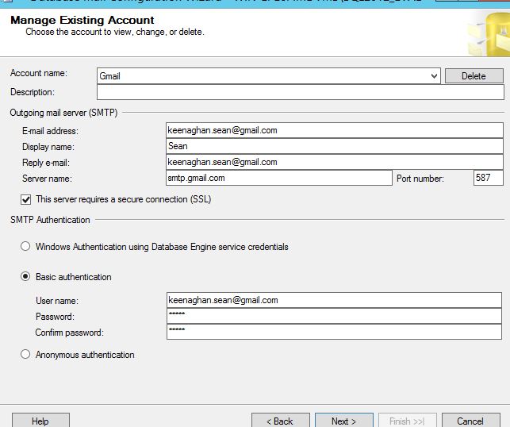The width and height of the screenshot is (510, 427).
Task: Select the Display name text box
Action: (334, 146)
